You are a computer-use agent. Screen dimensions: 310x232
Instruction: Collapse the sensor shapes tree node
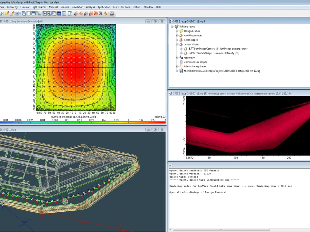pos(177,44)
